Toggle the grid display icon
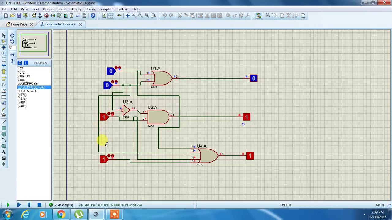392x220 pixels. click(x=111, y=16)
